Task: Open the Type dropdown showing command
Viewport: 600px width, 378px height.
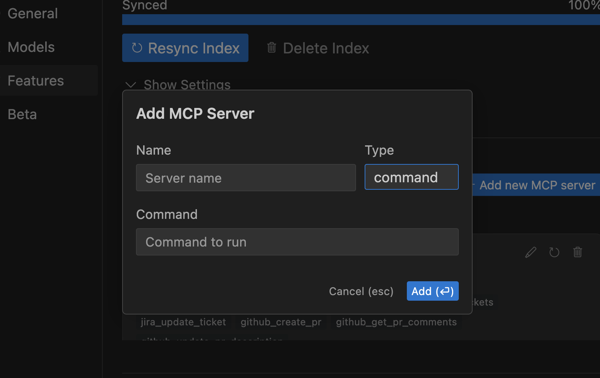Action: (411, 177)
